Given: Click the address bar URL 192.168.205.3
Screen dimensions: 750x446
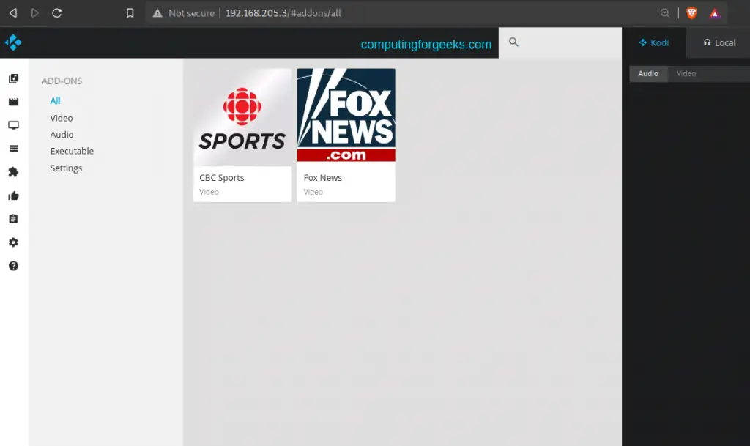Looking at the screenshot, I should click(x=283, y=13).
